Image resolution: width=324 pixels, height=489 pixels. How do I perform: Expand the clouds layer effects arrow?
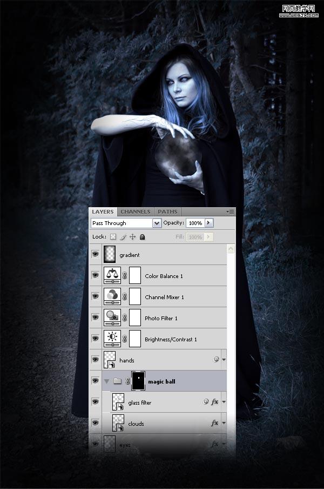[224, 423]
